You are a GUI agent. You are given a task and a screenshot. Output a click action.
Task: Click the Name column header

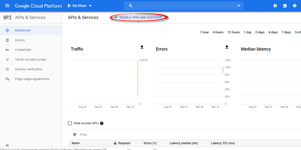(x=76, y=143)
